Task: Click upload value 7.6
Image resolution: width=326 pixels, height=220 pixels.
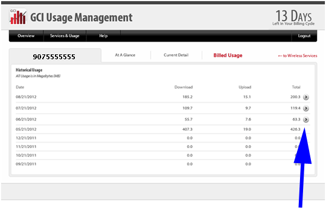Action: coord(248,120)
